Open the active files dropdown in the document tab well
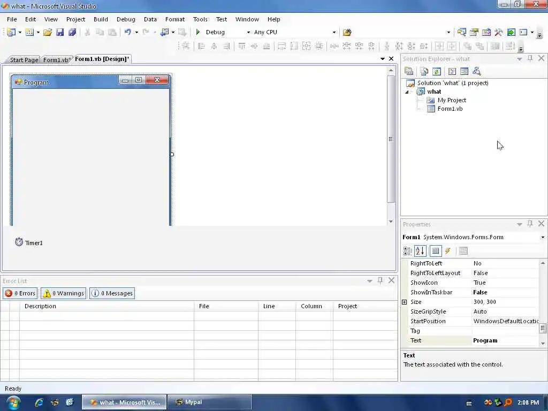Viewport: 548px width, 411px height. [382, 59]
